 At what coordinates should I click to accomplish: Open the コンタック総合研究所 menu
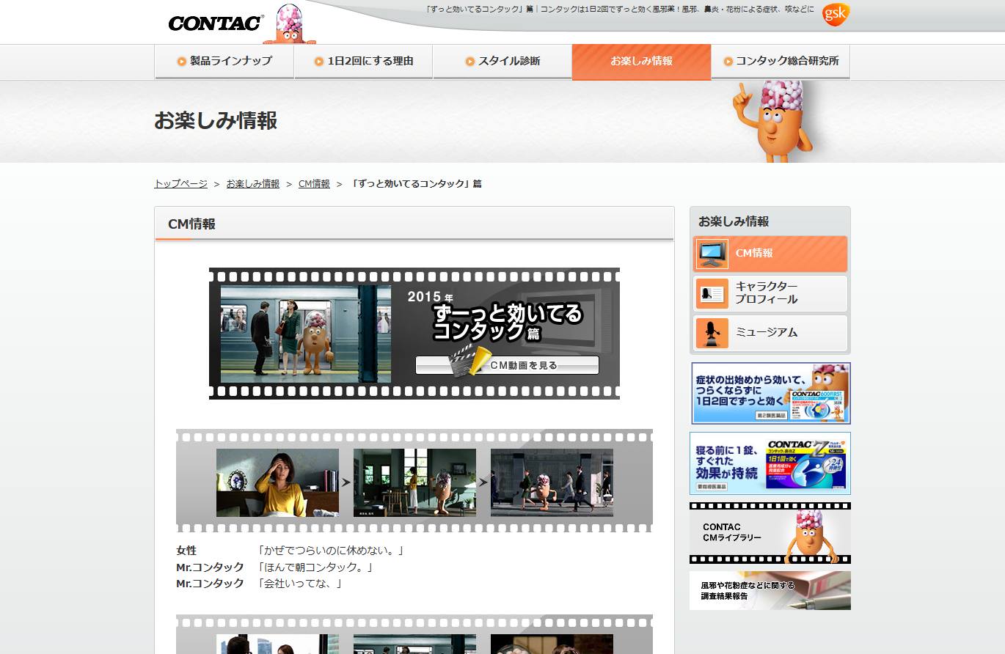click(x=781, y=62)
